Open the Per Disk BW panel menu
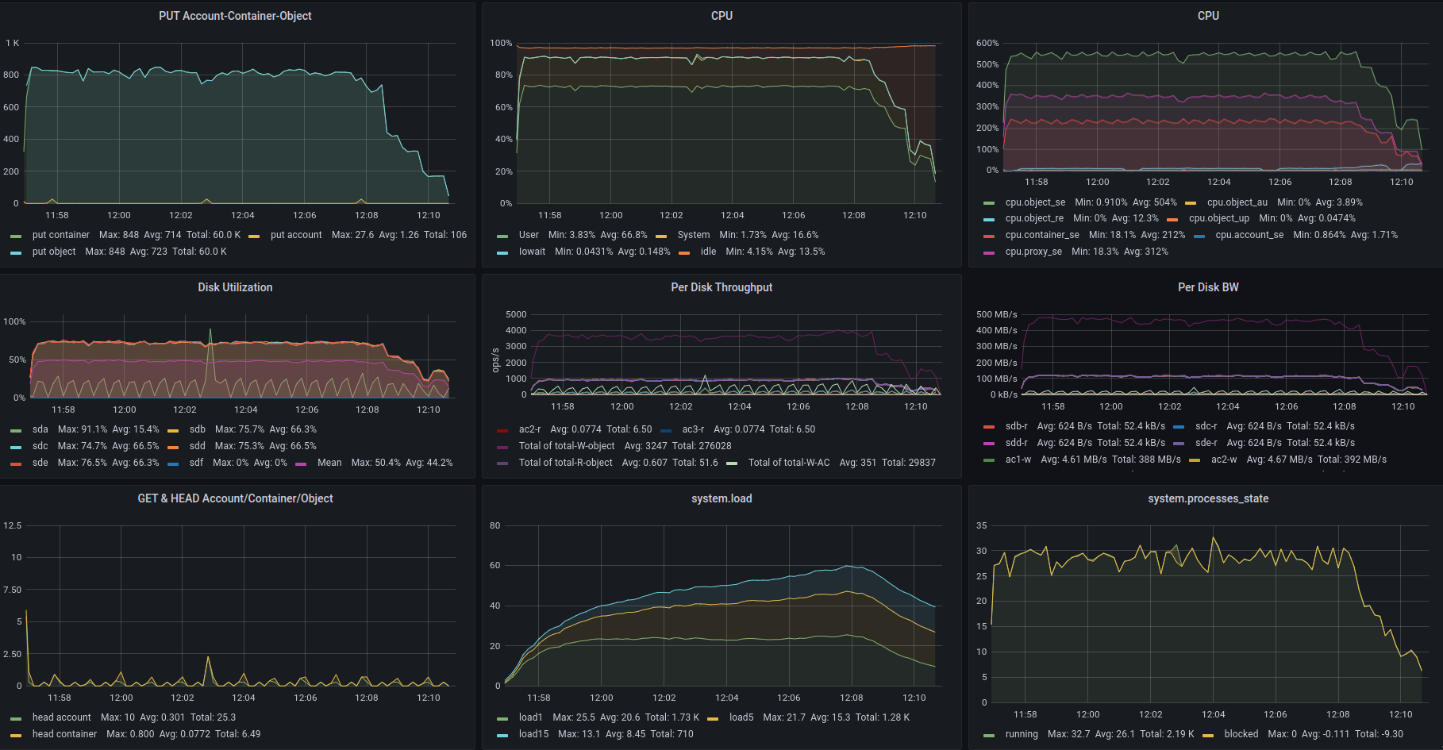1443x750 pixels. pyautogui.click(x=1207, y=287)
